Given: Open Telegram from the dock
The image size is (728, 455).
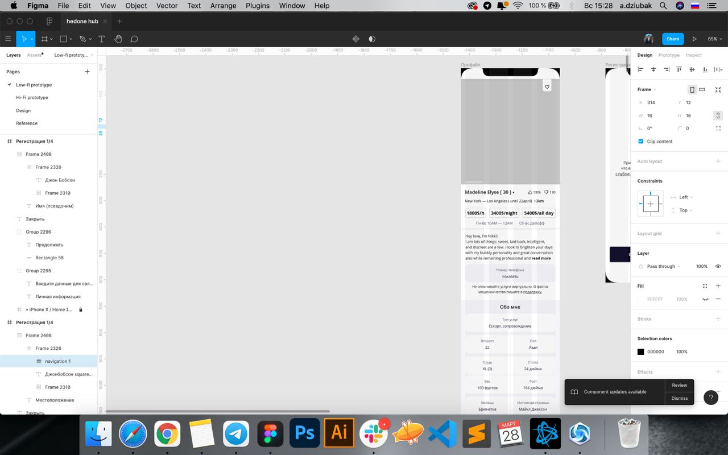Looking at the screenshot, I should click(236, 434).
